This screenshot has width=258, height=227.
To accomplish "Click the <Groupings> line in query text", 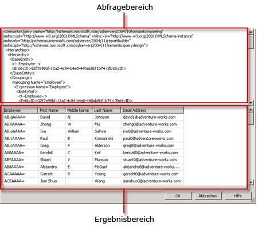I will [x=21, y=78].
